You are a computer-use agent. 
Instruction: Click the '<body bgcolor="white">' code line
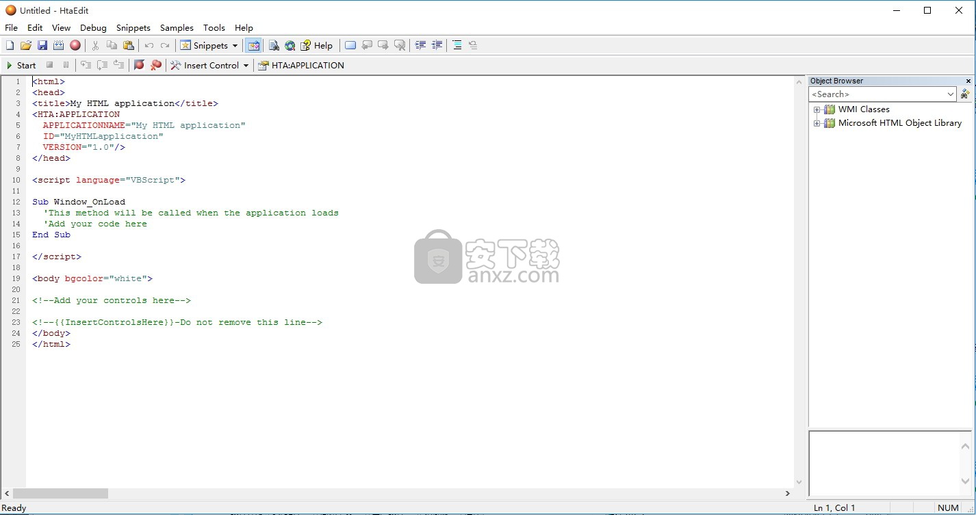pyautogui.click(x=92, y=278)
